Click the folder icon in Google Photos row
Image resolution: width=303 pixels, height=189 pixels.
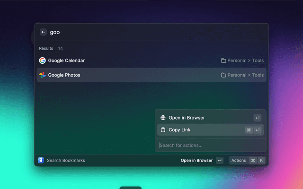223,75
